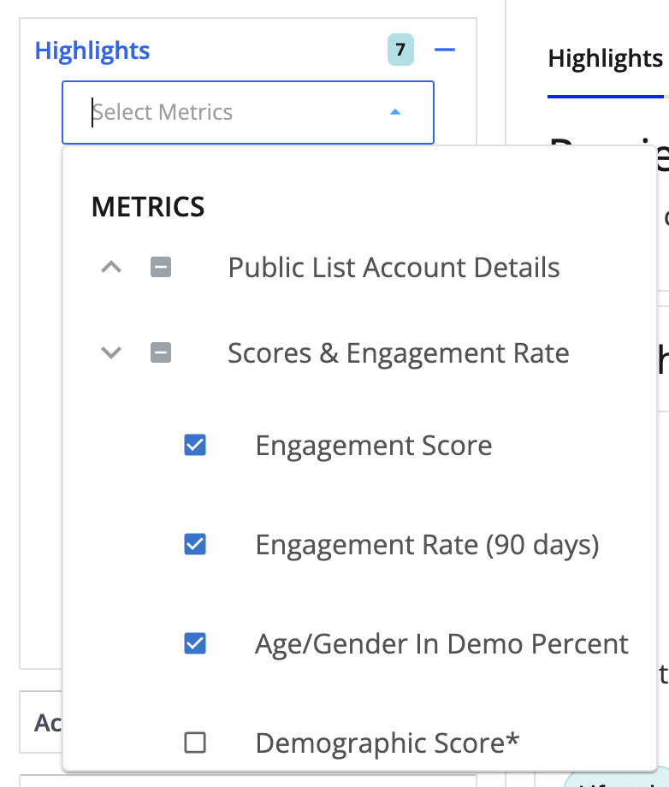669x787 pixels.
Task: Select the Scores & Engagement Rate label
Action: pyautogui.click(x=399, y=353)
